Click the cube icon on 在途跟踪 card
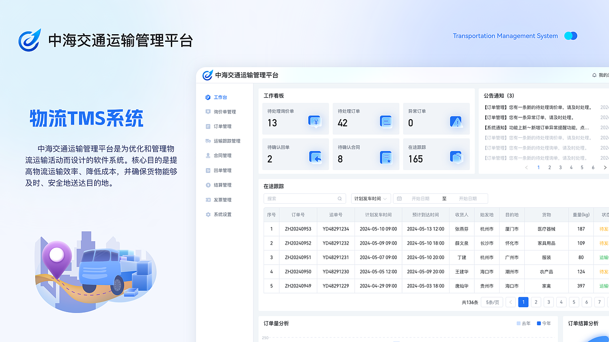This screenshot has height=342, width=609. point(456,157)
